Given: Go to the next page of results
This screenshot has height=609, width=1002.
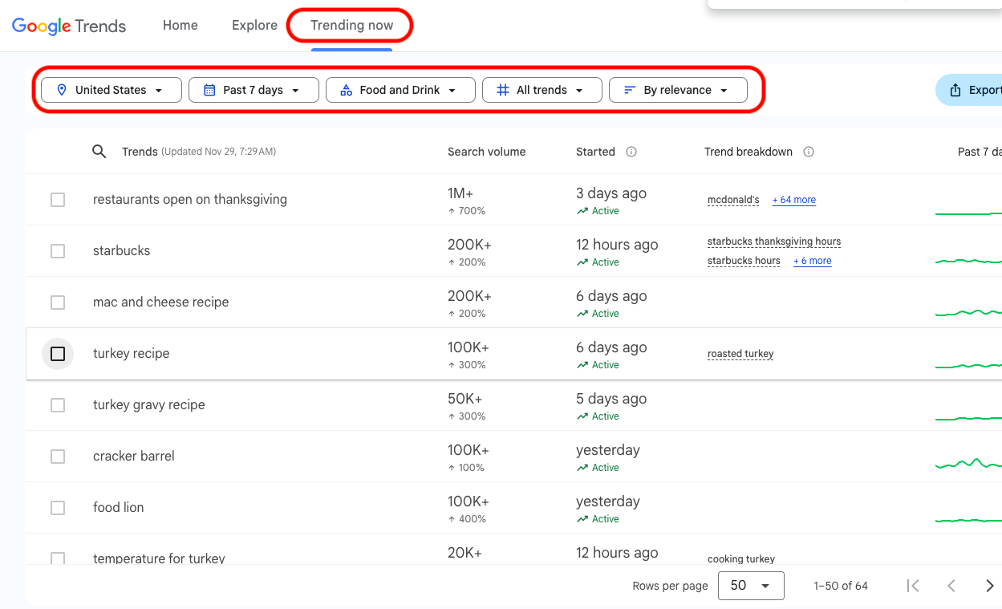Looking at the screenshot, I should pyautogui.click(x=989, y=586).
